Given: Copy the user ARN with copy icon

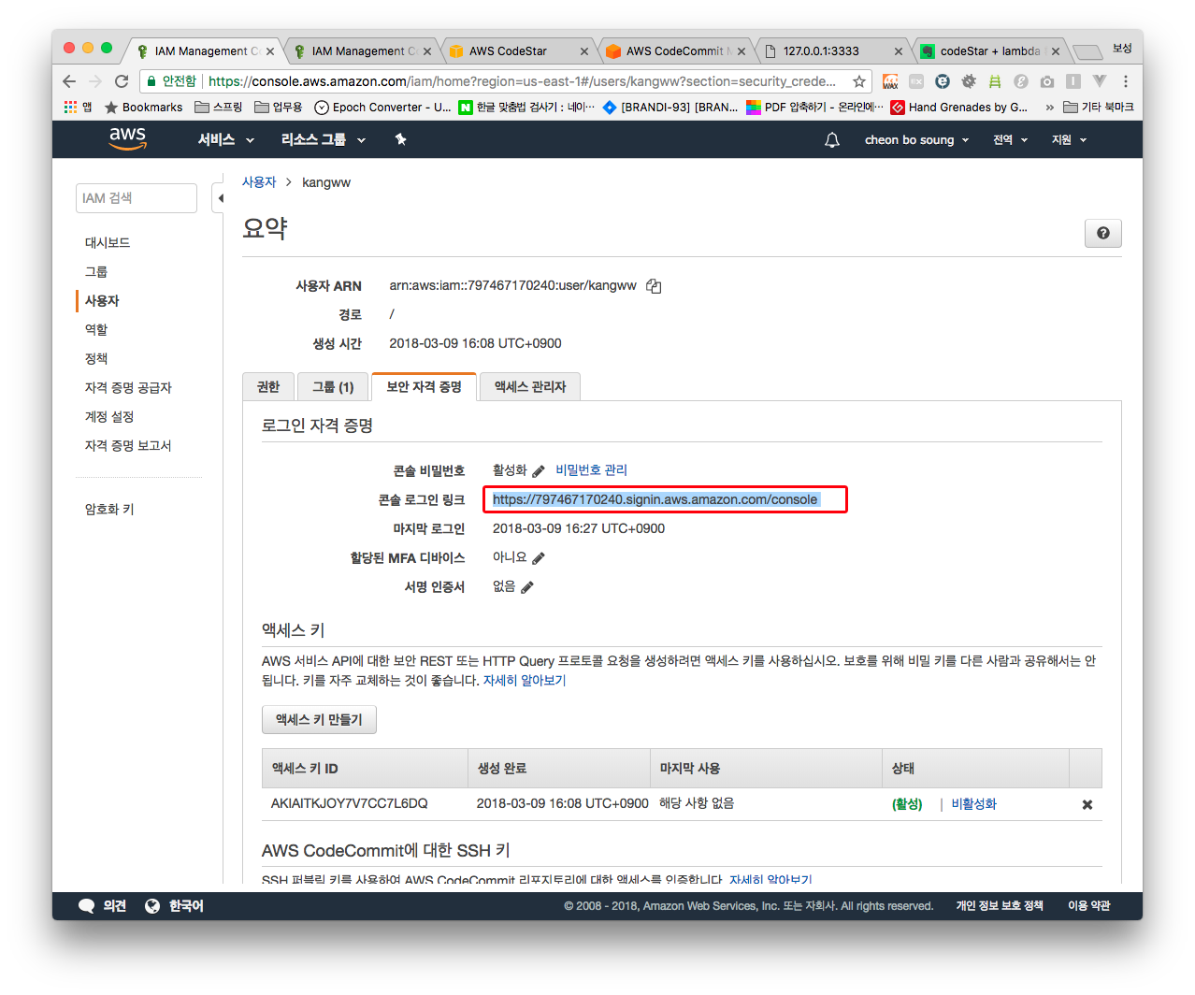Looking at the screenshot, I should 654,286.
